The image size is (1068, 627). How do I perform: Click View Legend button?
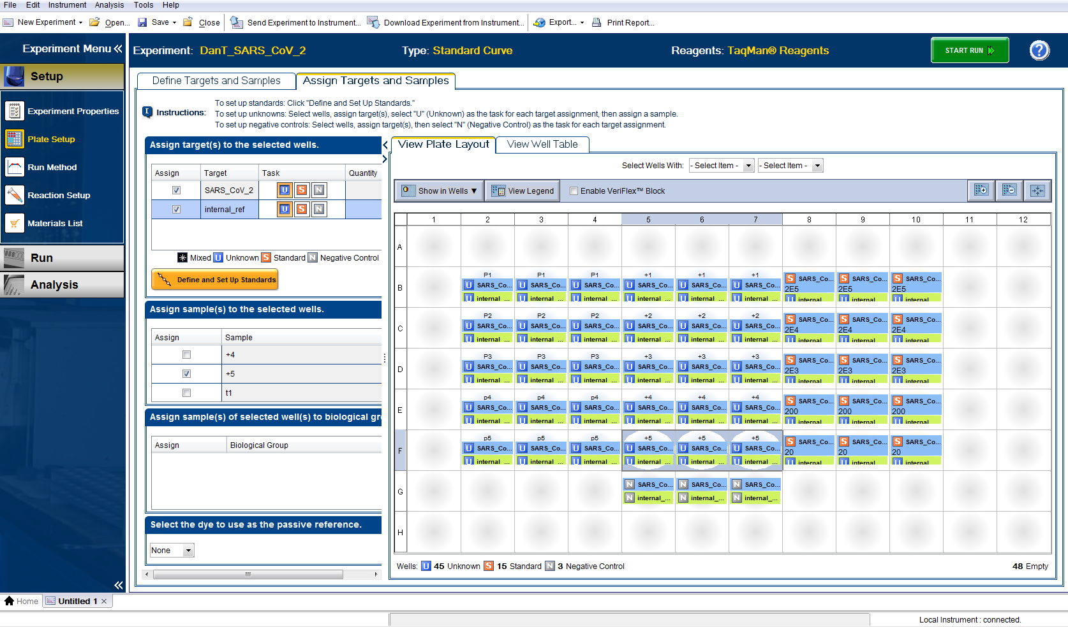point(523,191)
